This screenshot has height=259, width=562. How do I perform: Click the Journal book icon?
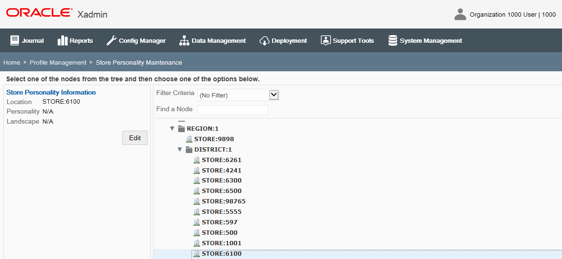(x=15, y=40)
